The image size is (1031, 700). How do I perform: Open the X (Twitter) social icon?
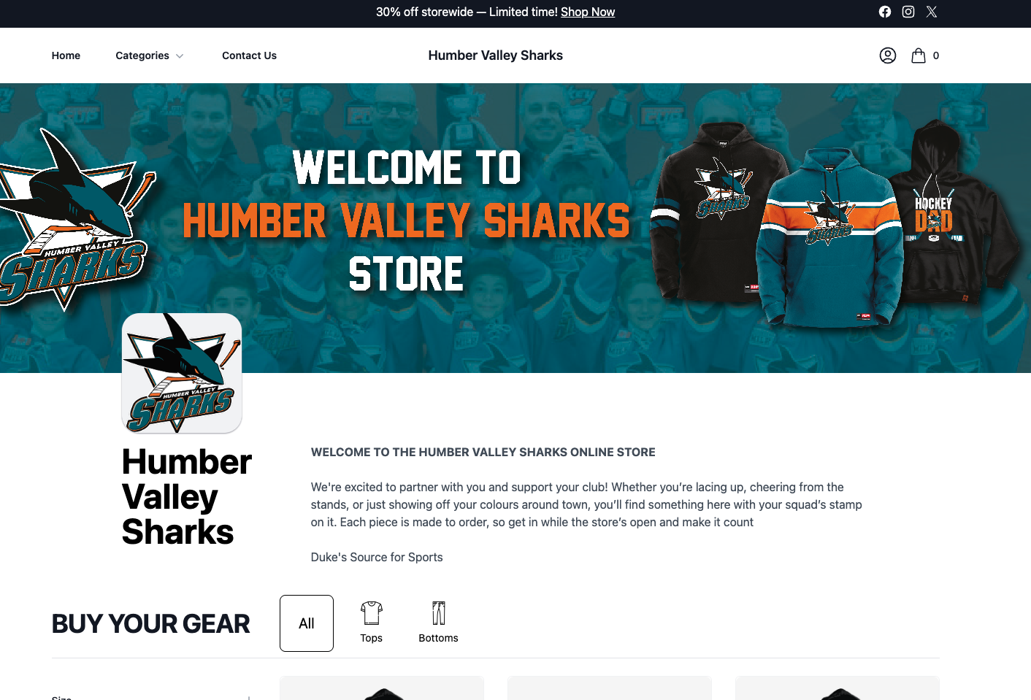coord(932,12)
